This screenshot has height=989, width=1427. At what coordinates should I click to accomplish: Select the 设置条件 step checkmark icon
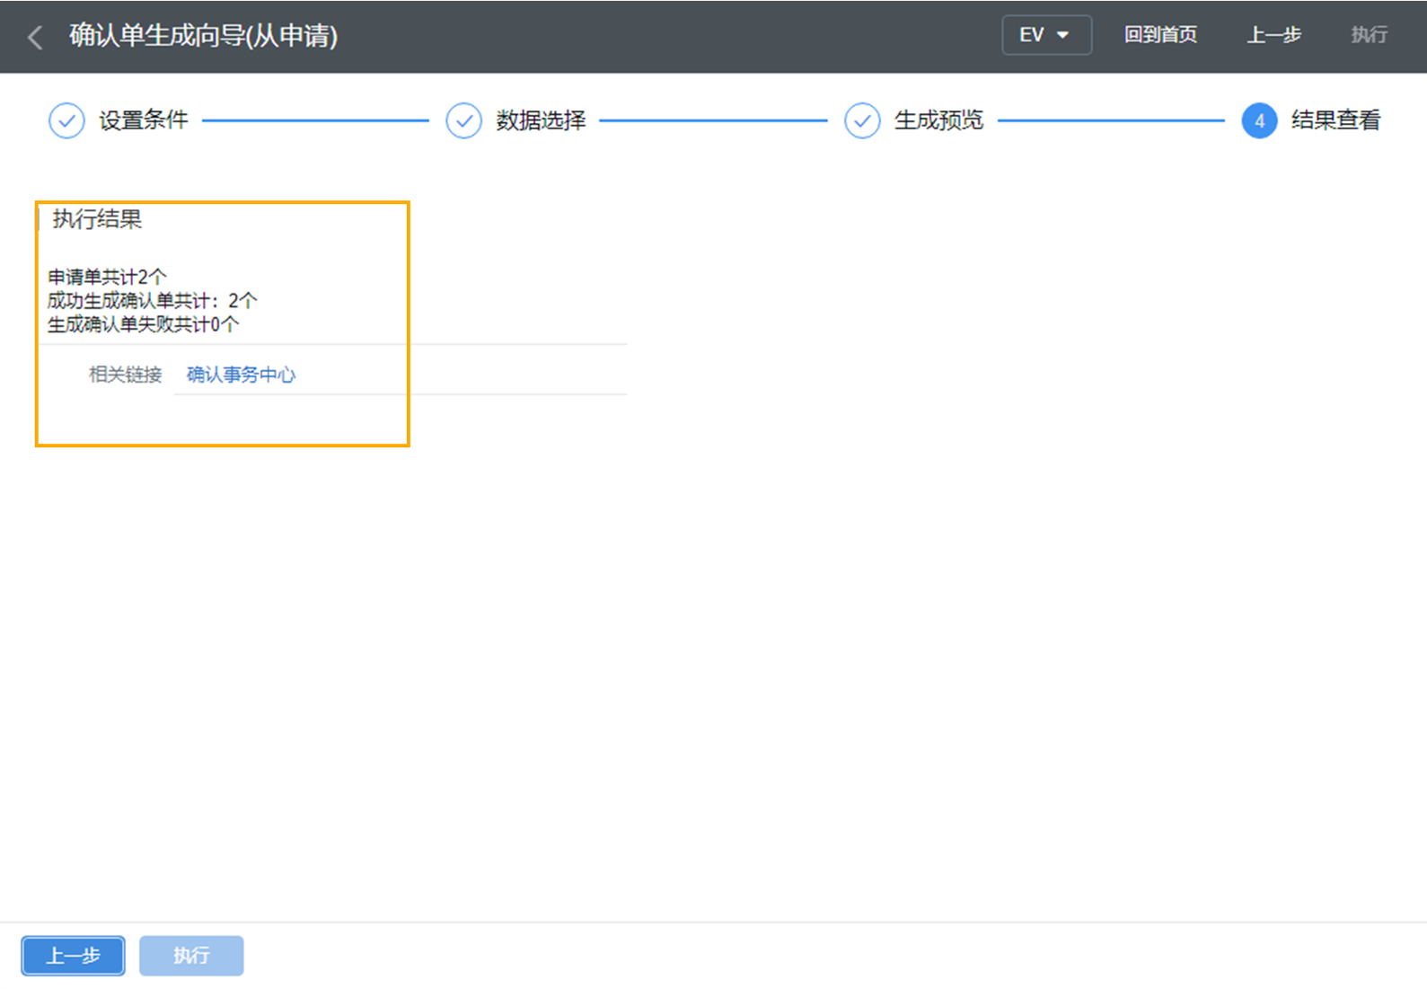tap(66, 120)
